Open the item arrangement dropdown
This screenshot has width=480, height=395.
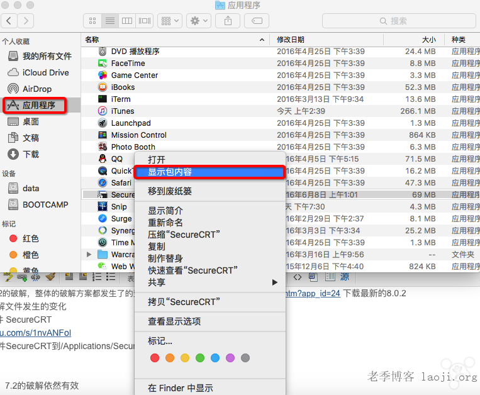pyautogui.click(x=170, y=21)
